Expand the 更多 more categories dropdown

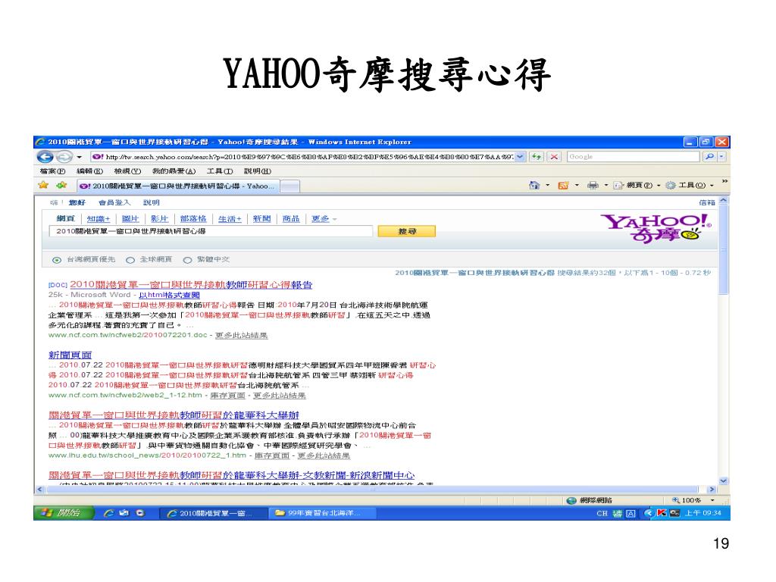(324, 219)
